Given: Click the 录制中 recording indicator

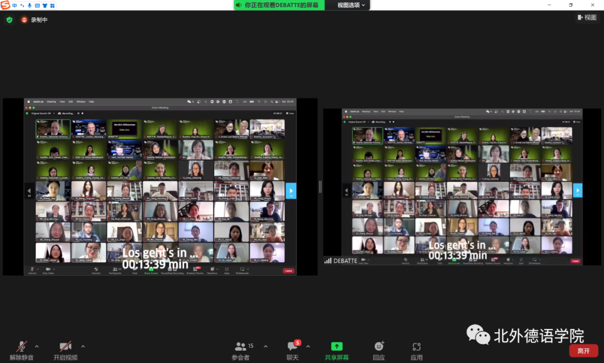Looking at the screenshot, I should pyautogui.click(x=35, y=20).
